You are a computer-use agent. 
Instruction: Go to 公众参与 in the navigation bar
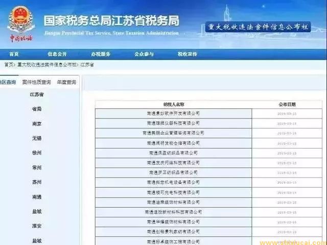pos(144,54)
